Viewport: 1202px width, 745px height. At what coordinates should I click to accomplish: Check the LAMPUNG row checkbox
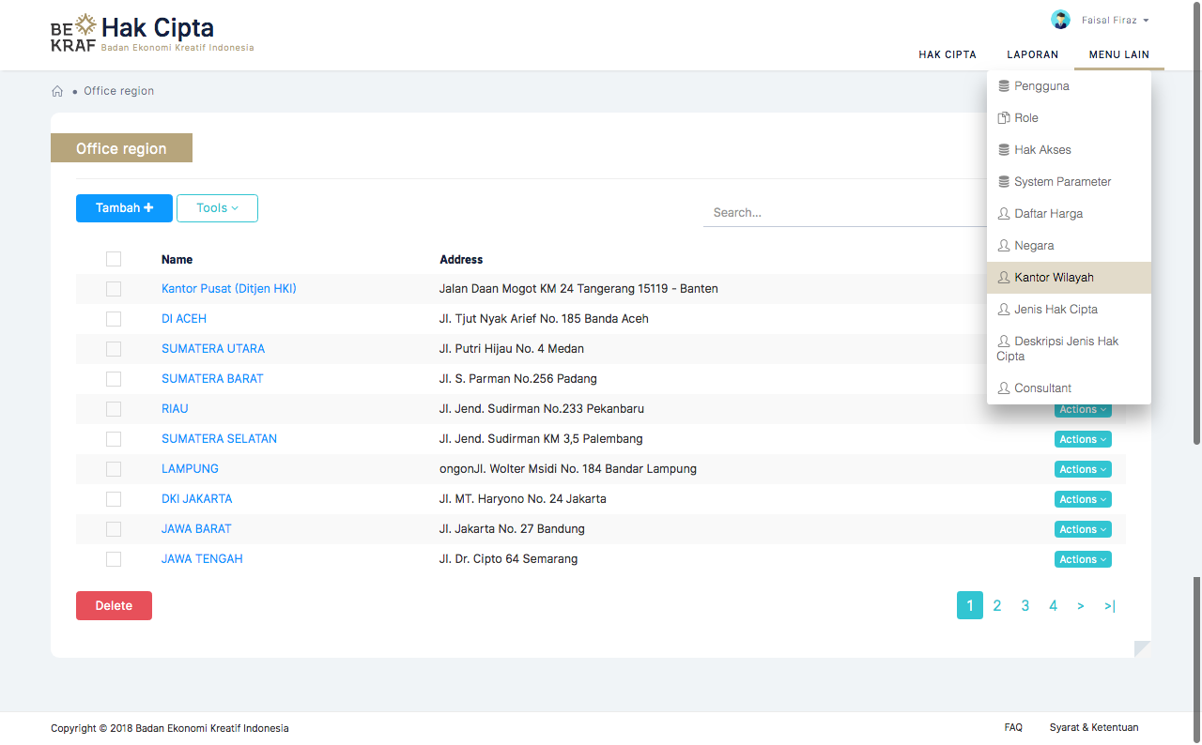[114, 469]
